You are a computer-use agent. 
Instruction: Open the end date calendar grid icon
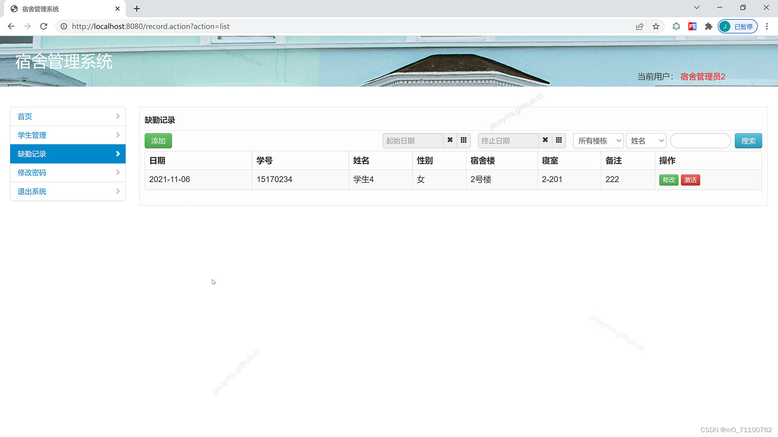coord(559,140)
